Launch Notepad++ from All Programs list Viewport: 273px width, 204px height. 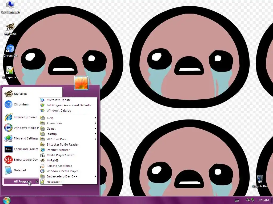68,182
